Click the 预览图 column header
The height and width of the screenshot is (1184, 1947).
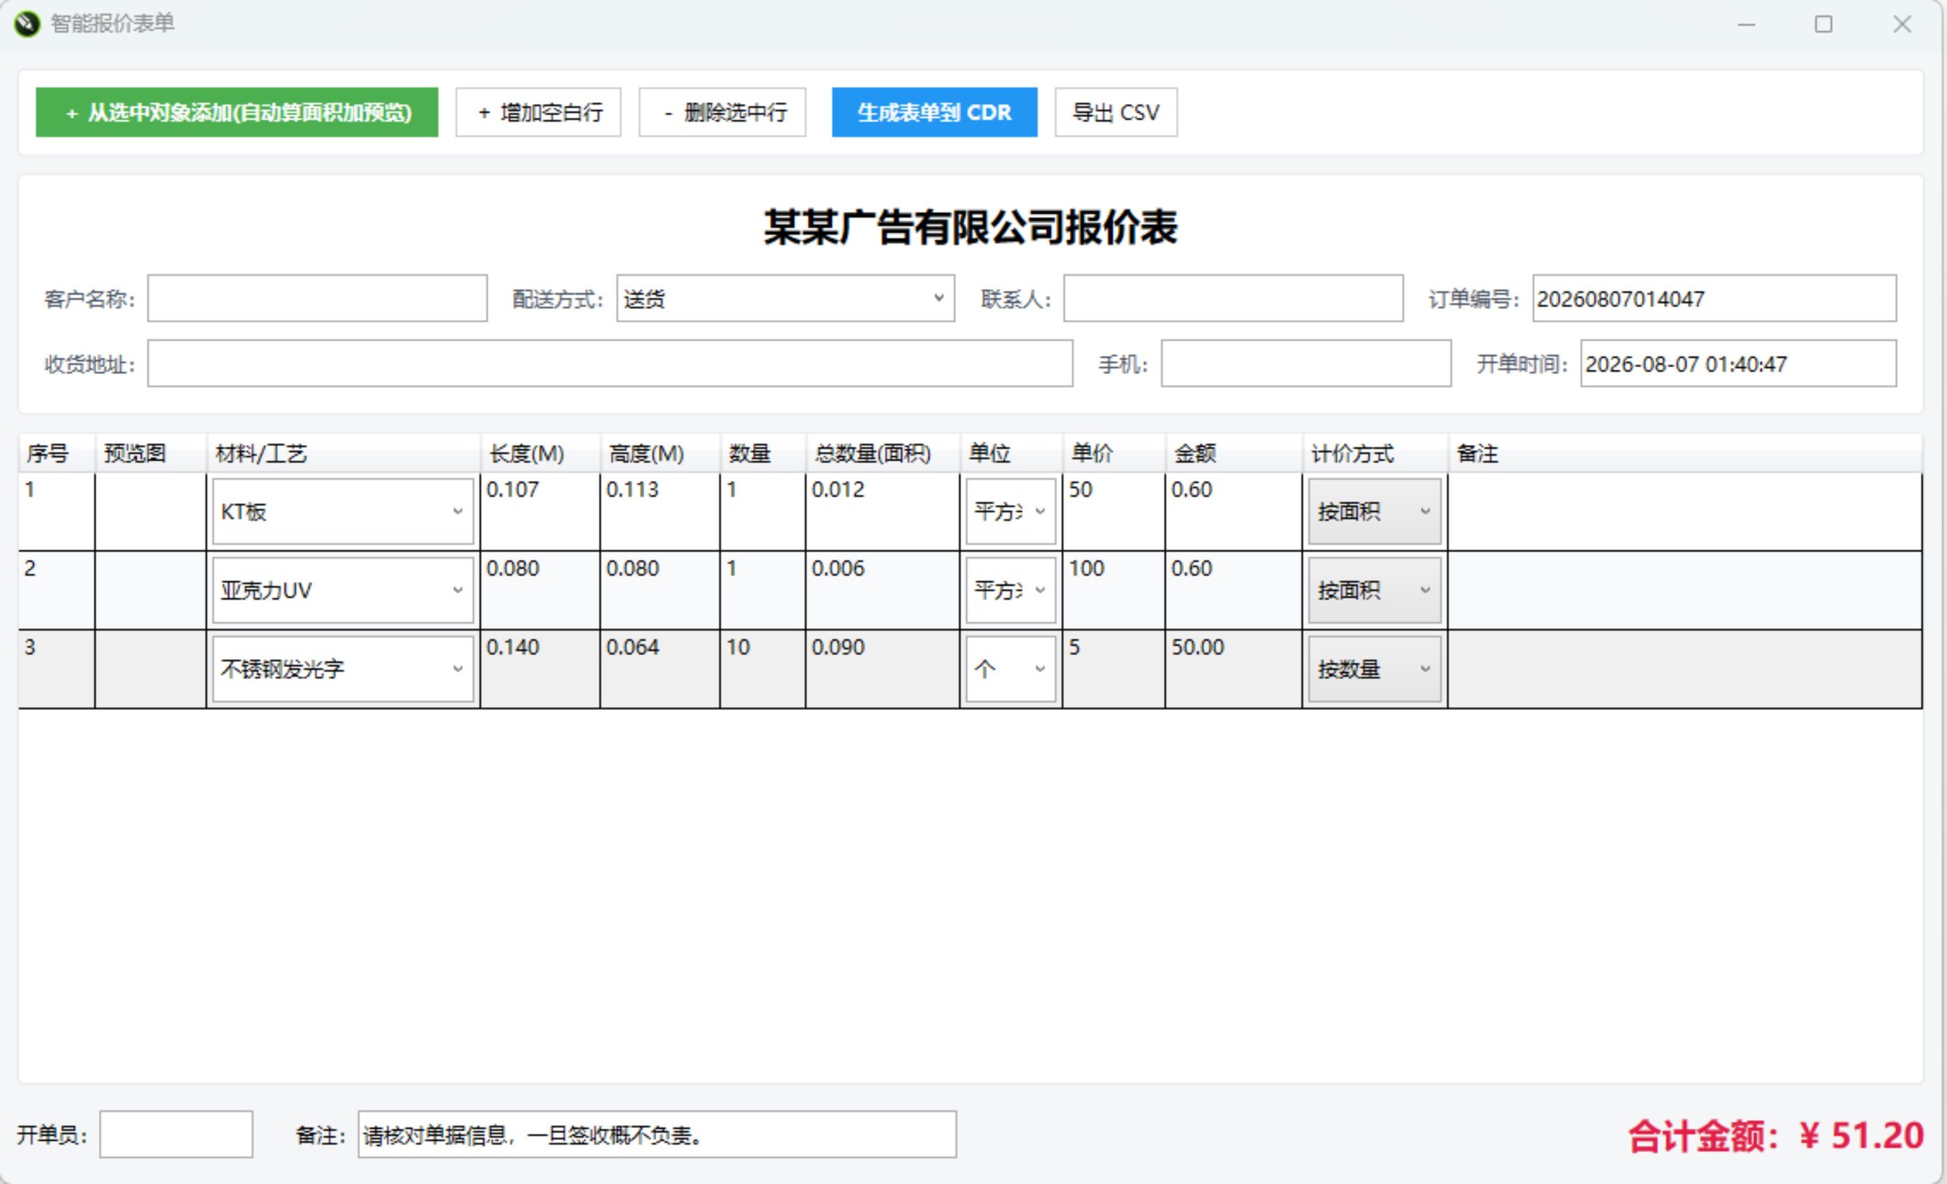point(151,453)
